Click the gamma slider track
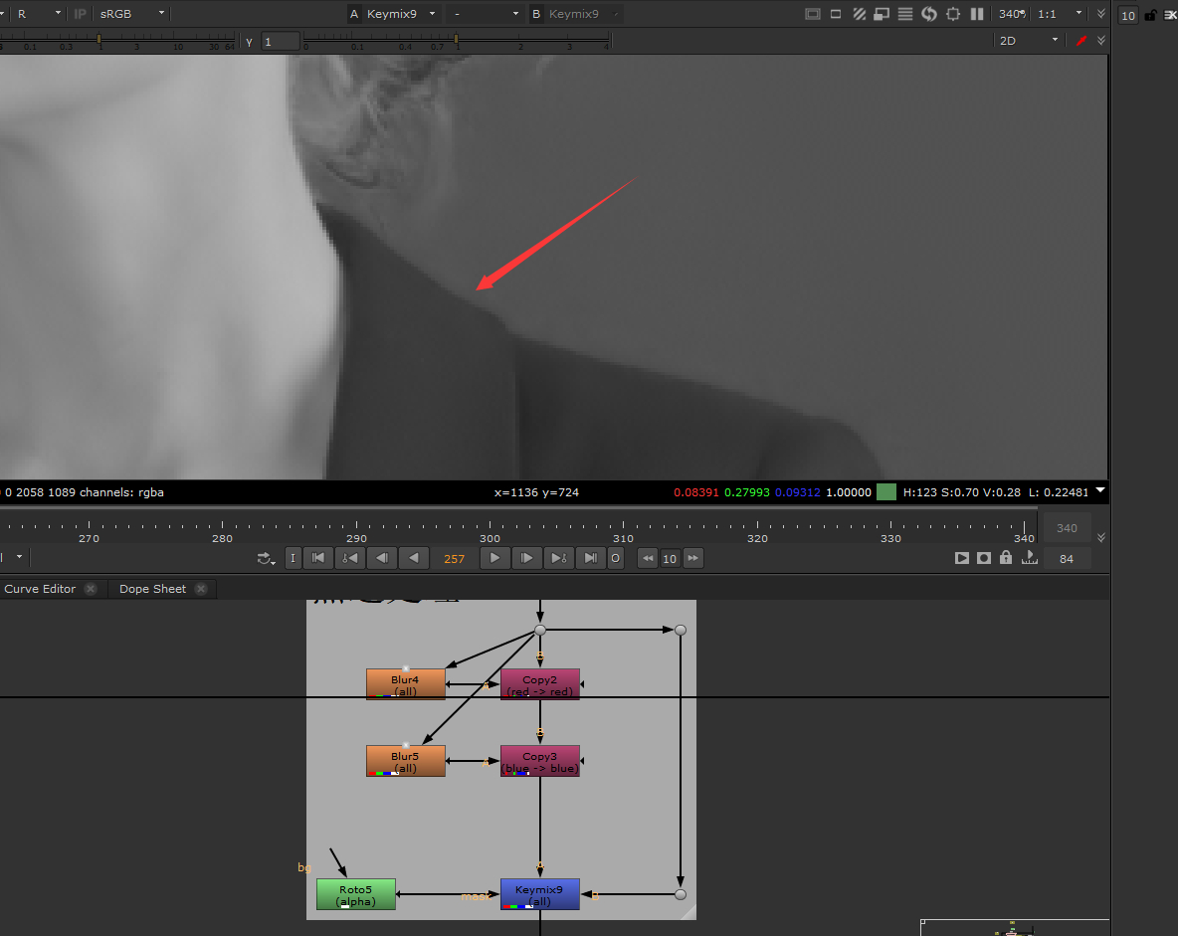This screenshot has height=936, width=1178. tap(456, 40)
